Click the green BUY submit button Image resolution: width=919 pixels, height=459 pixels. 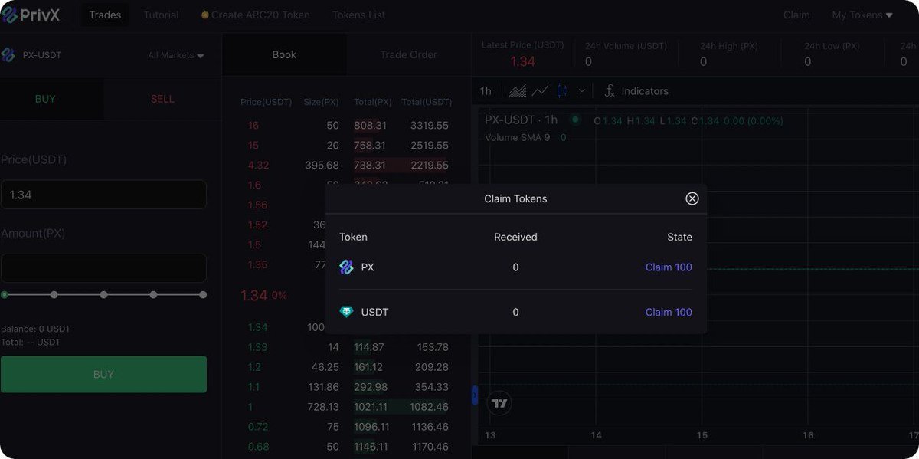(x=103, y=375)
